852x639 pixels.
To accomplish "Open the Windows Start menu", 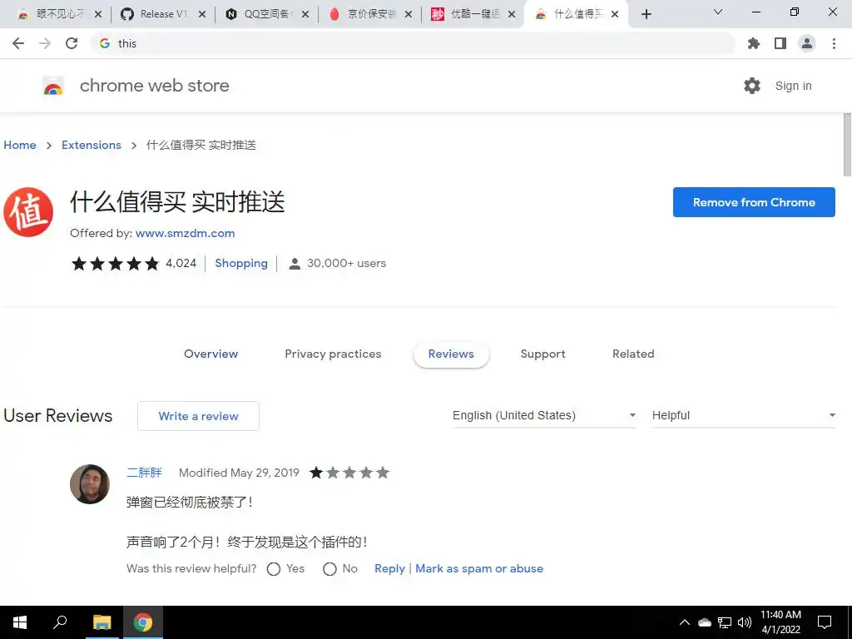I will pos(20,622).
